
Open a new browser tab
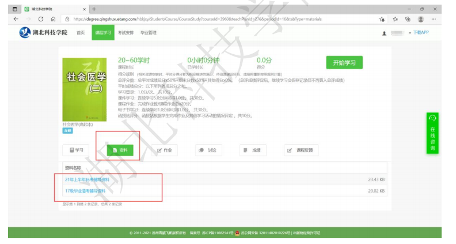[x=94, y=9]
